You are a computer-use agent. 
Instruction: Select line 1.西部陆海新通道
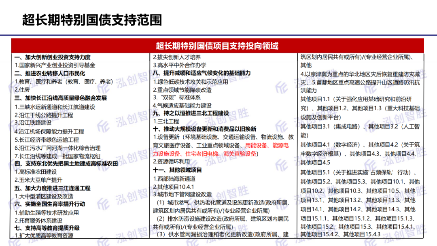[x=174, y=179]
